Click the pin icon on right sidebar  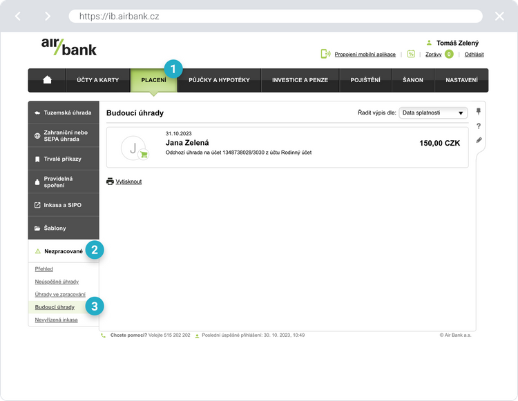pos(479,112)
